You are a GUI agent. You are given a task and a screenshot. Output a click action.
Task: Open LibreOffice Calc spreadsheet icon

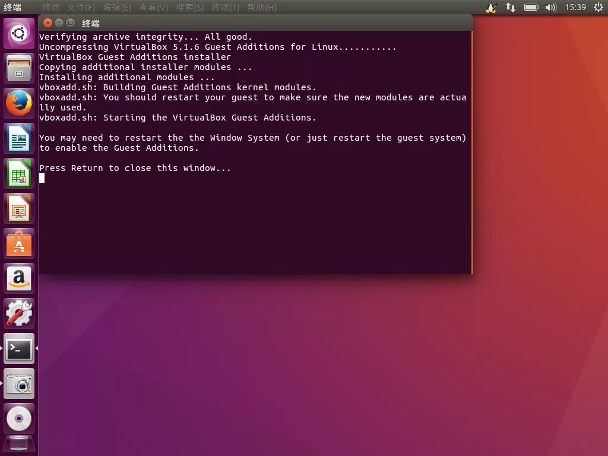coord(19,173)
